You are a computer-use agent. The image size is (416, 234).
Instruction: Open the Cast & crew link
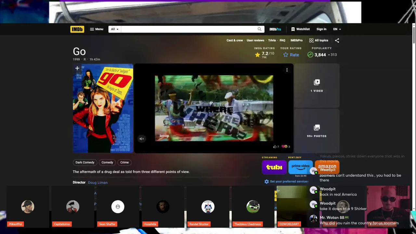pos(235,40)
